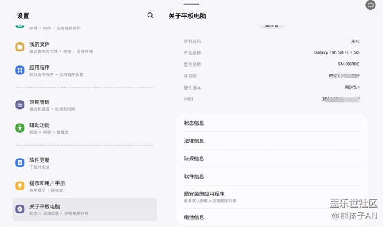
Task: Tap the IMEI label
Action: 189,99
